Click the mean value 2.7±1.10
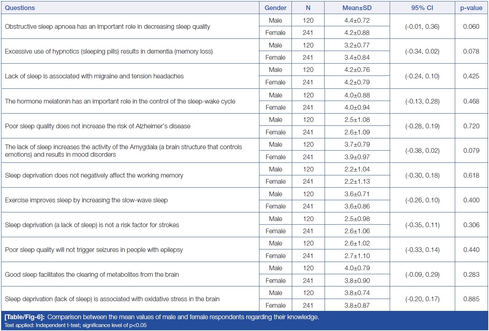Image resolution: width=489 pixels, height=331 pixels. click(357, 256)
